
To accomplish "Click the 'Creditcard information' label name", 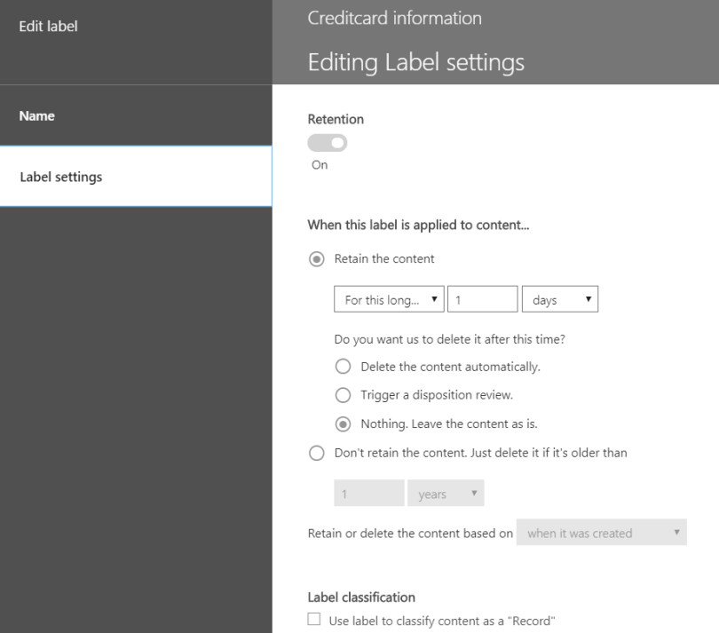I will [x=394, y=17].
